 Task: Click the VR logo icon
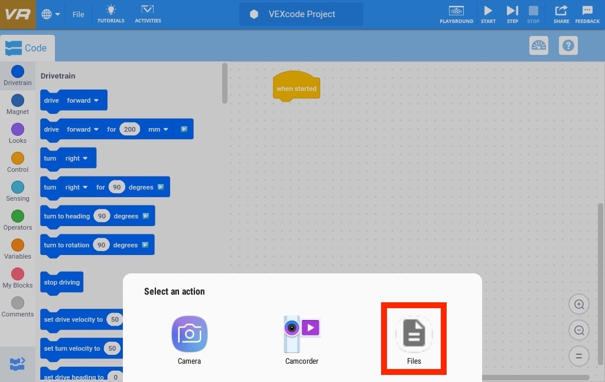(18, 14)
